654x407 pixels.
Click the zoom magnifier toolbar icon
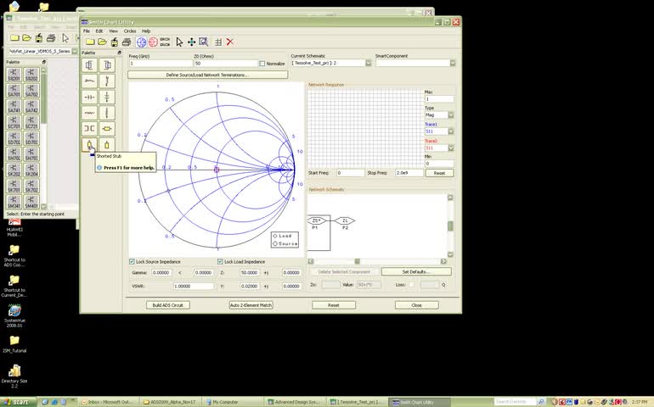click(x=204, y=42)
